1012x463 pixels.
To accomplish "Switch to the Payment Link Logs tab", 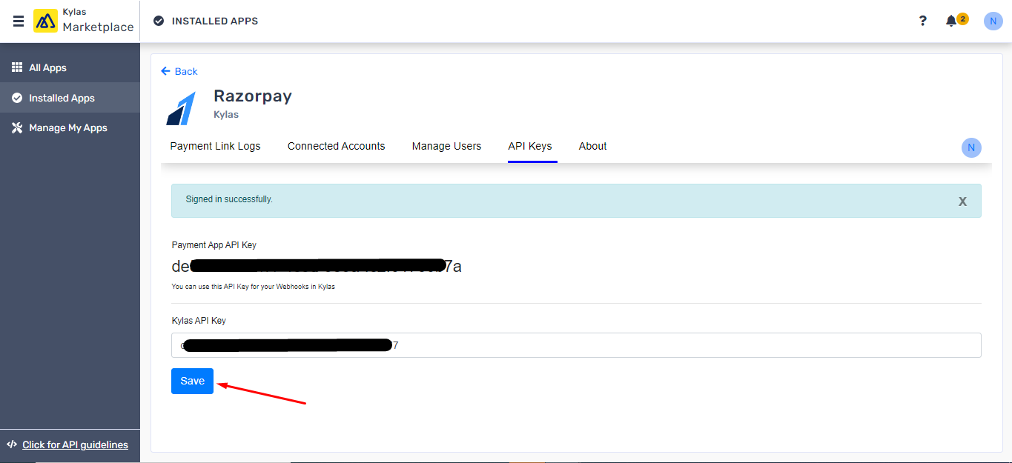I will click(215, 146).
